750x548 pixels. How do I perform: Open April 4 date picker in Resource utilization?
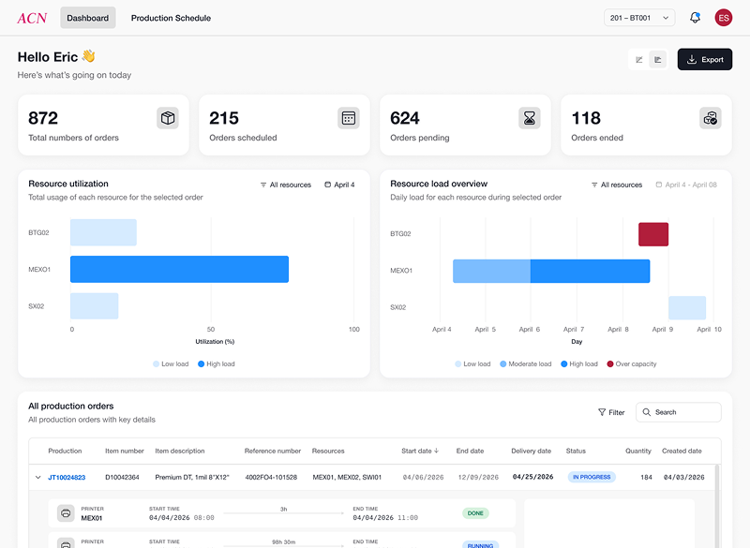[339, 185]
